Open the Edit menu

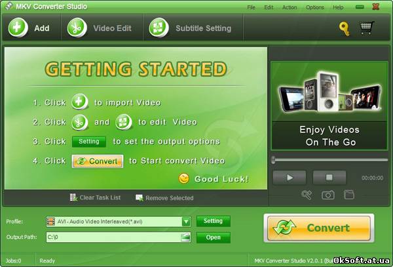[269, 7]
